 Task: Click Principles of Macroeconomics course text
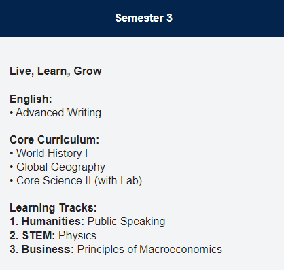click(x=149, y=250)
